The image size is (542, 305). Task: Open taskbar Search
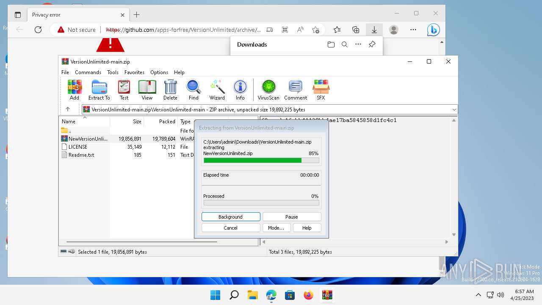click(234, 295)
